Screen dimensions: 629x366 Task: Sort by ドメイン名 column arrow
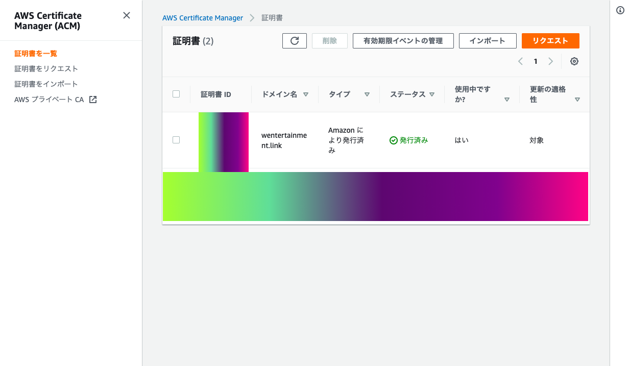(x=306, y=94)
